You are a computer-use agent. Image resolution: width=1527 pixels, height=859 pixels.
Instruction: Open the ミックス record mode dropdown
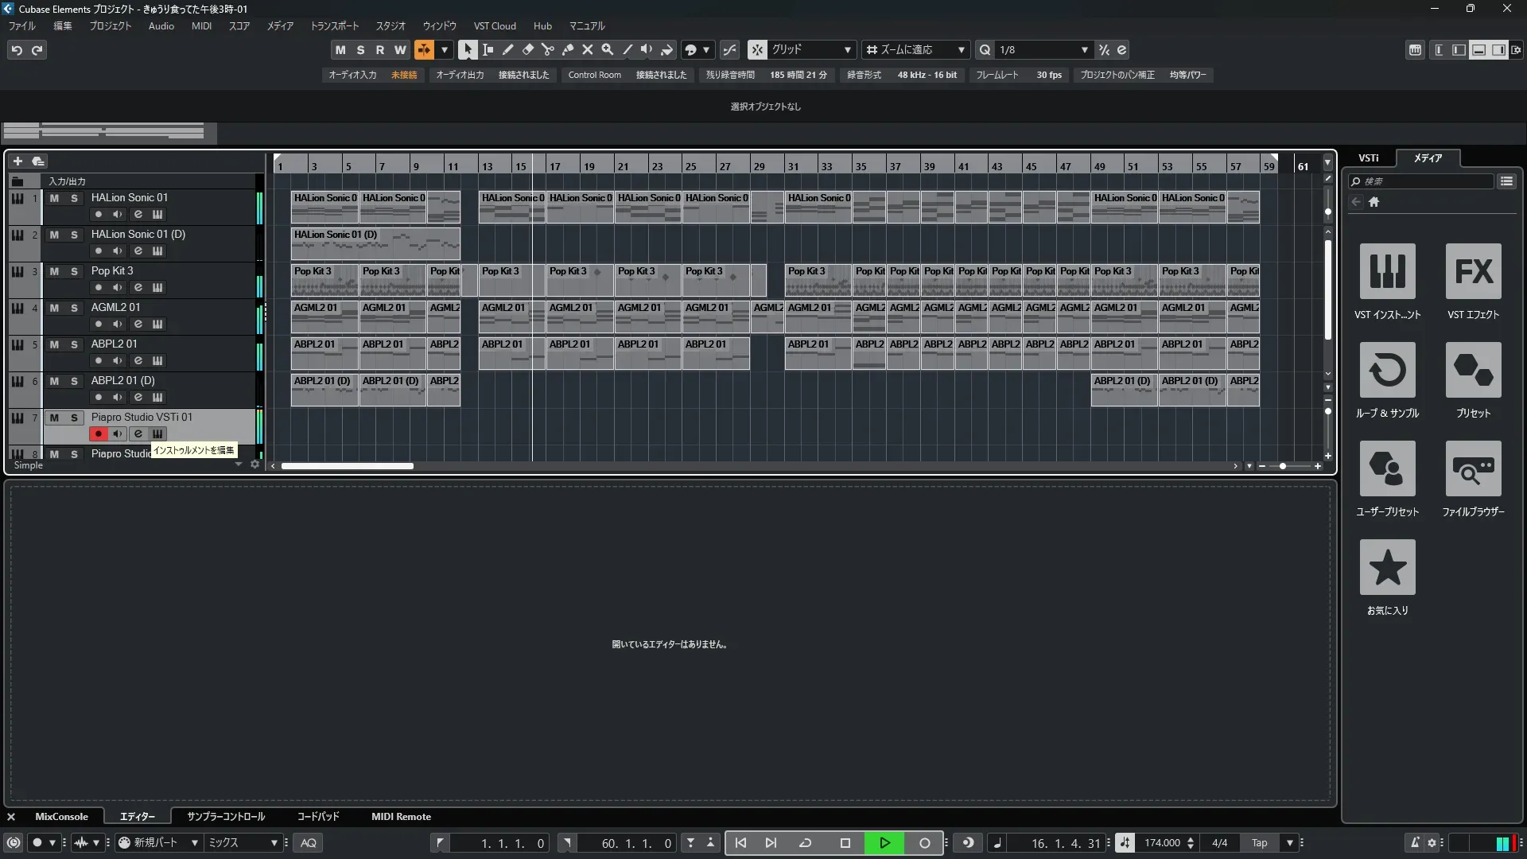[x=274, y=842]
